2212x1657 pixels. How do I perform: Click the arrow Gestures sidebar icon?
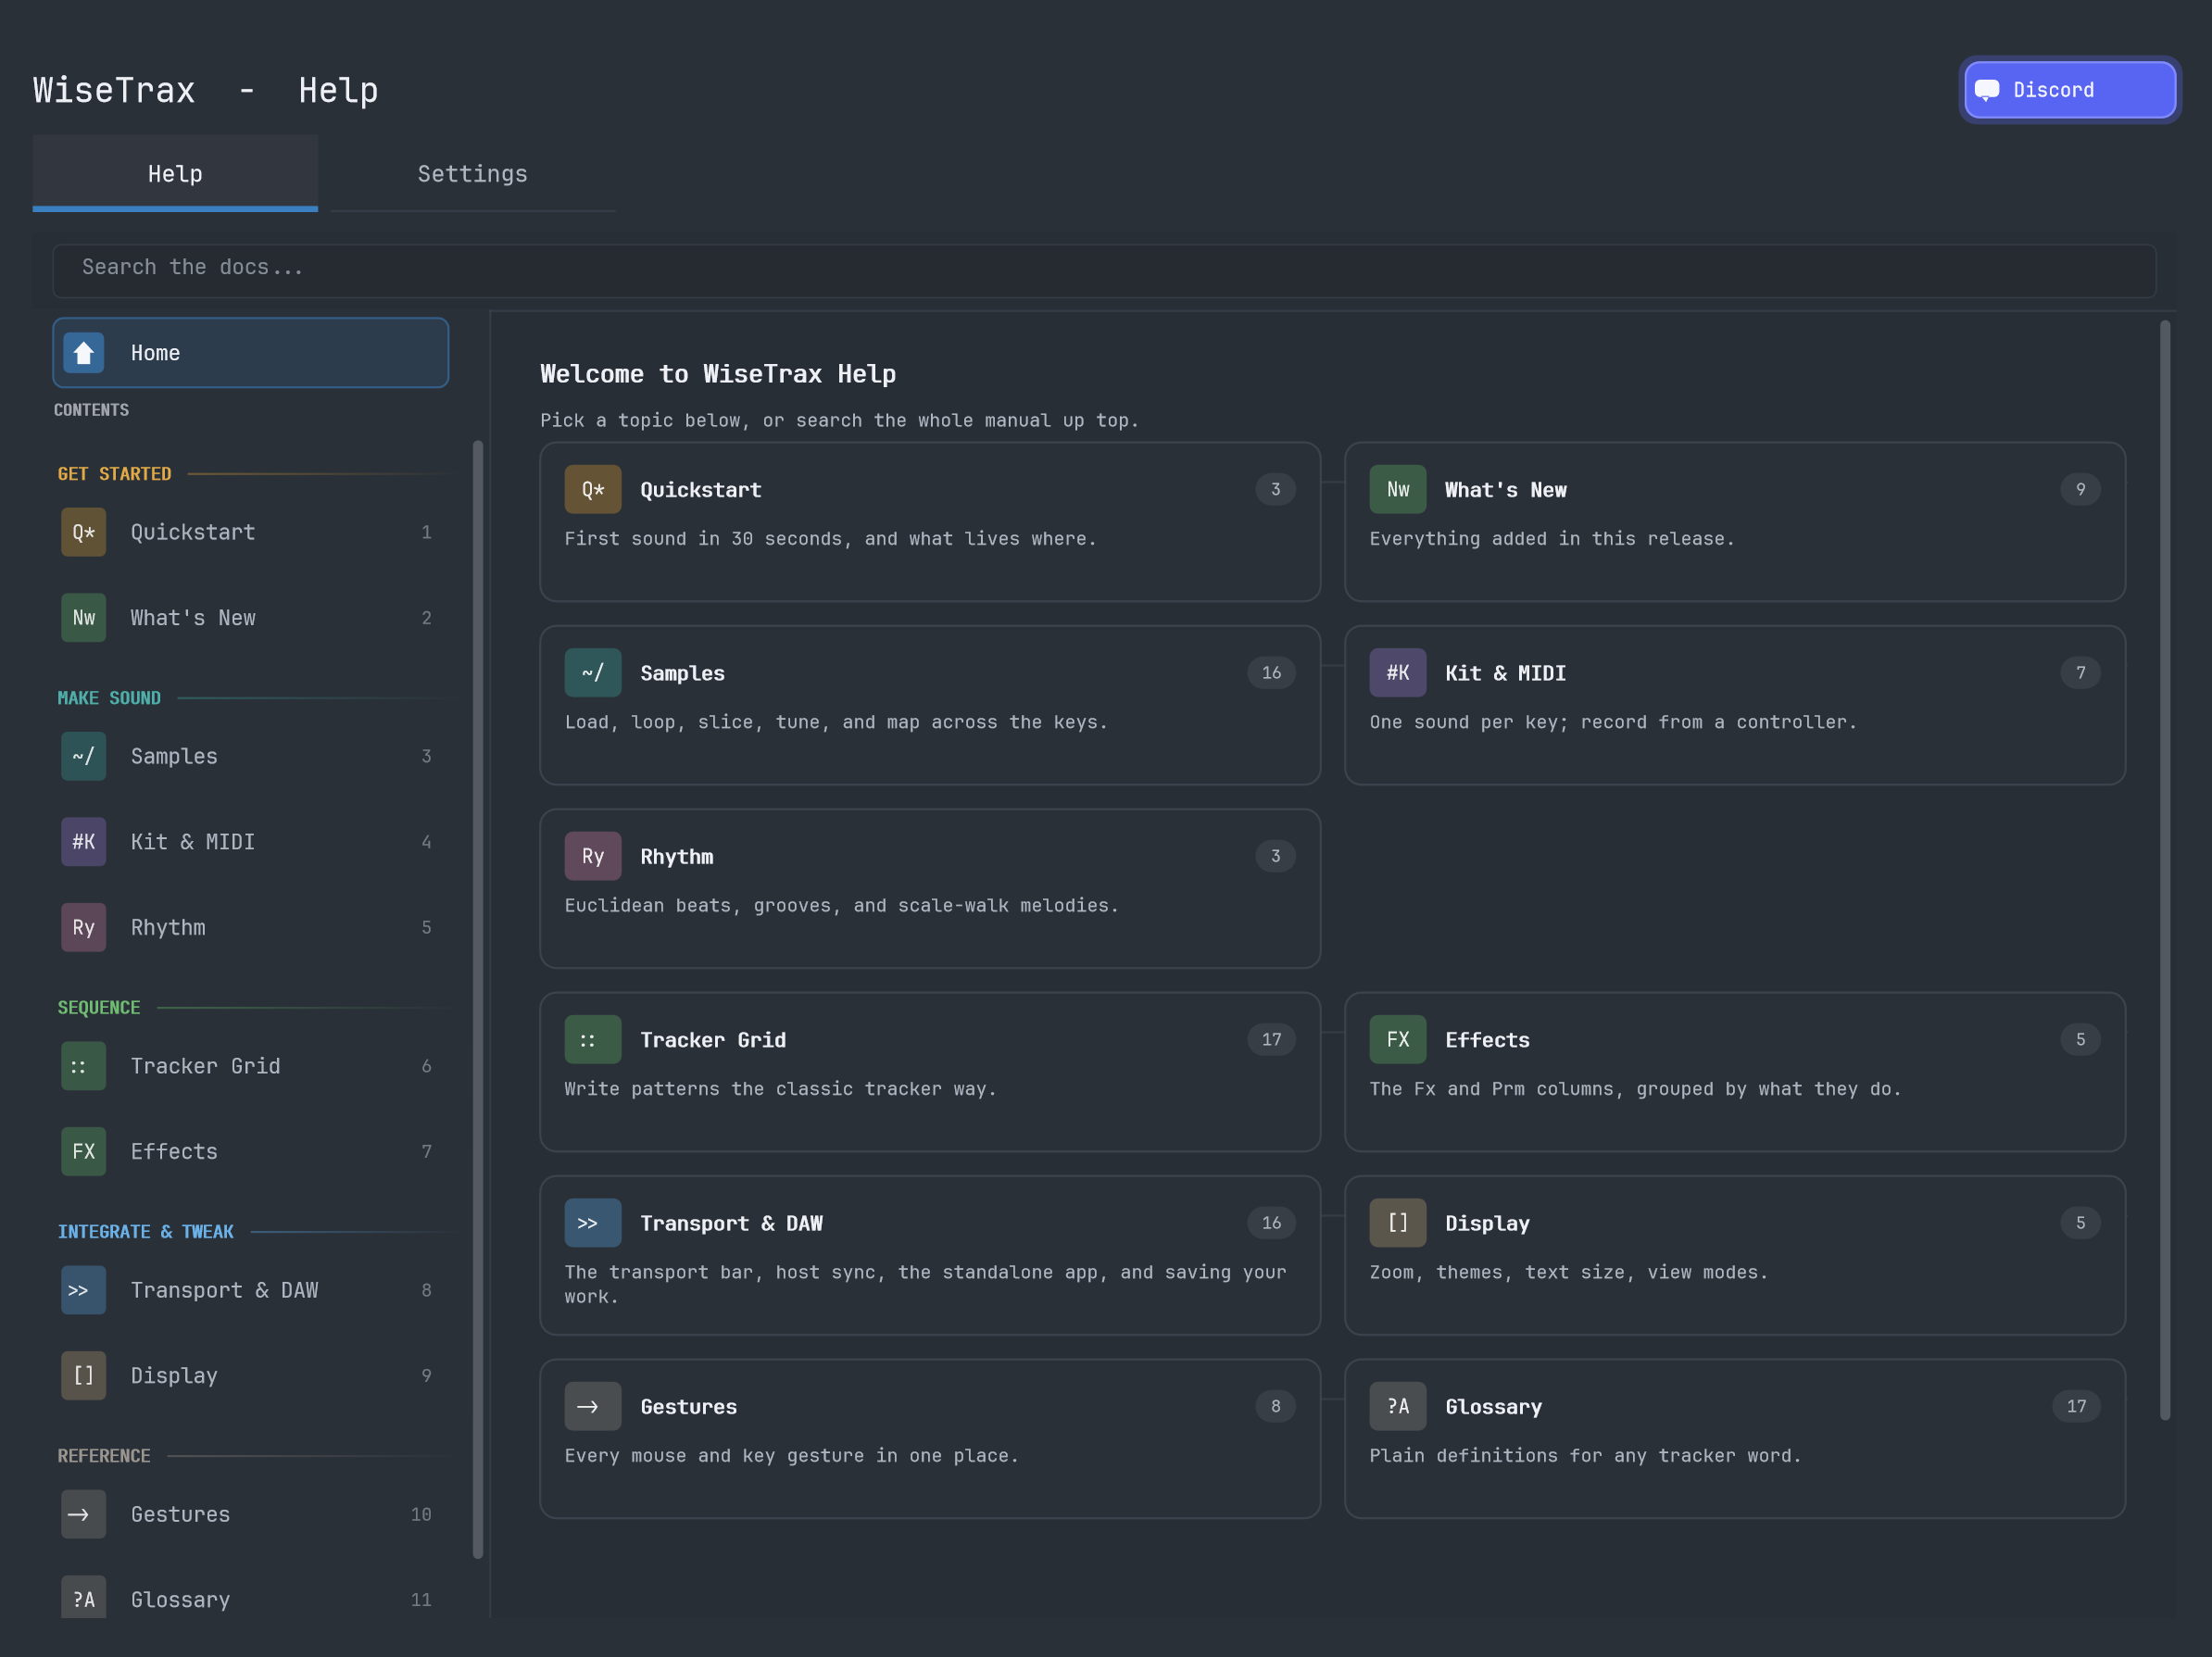[x=84, y=1514]
